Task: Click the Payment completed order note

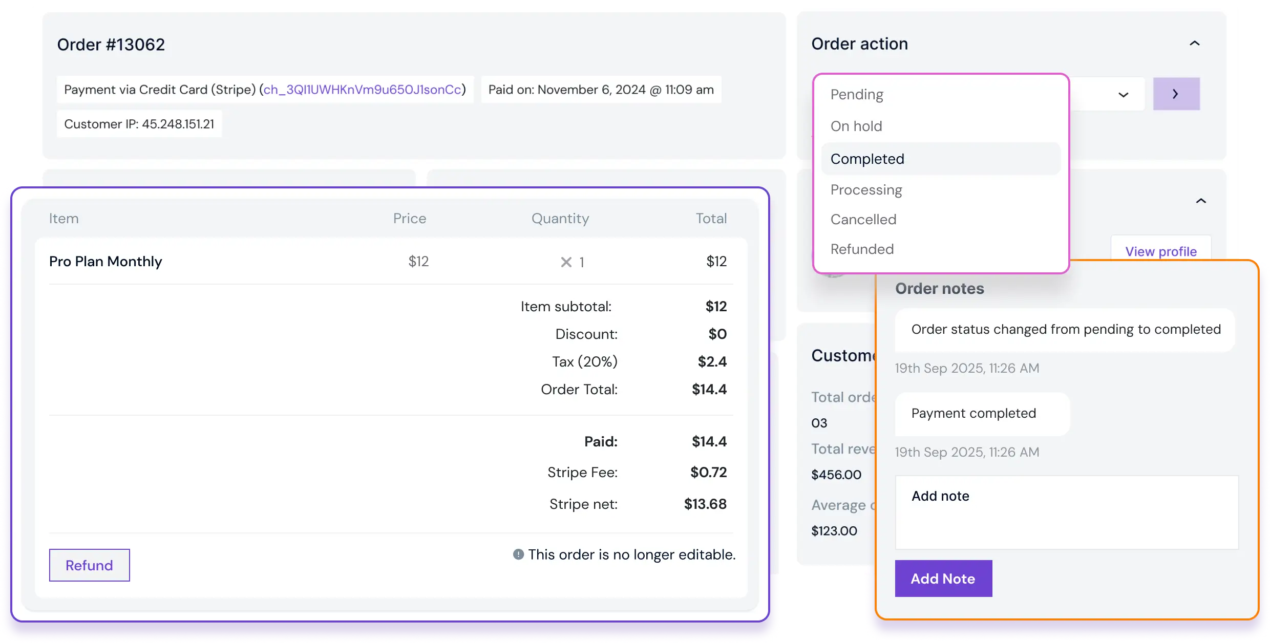Action: pos(973,414)
